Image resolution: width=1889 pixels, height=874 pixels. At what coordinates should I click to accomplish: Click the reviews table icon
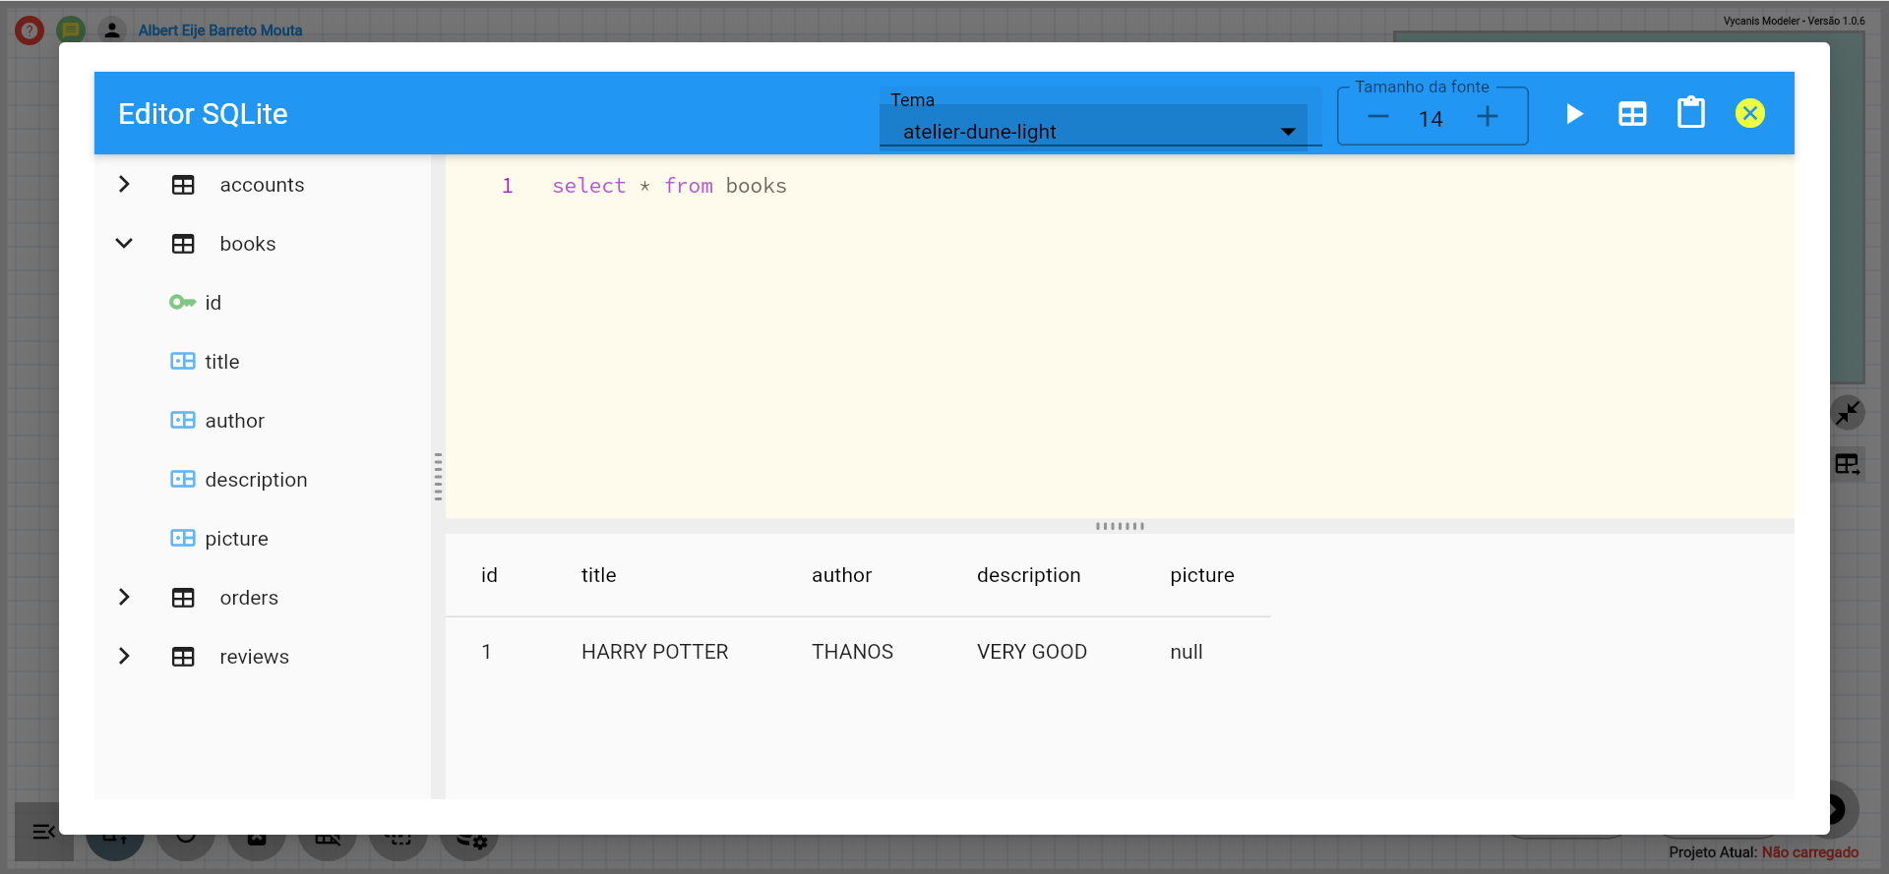(183, 657)
